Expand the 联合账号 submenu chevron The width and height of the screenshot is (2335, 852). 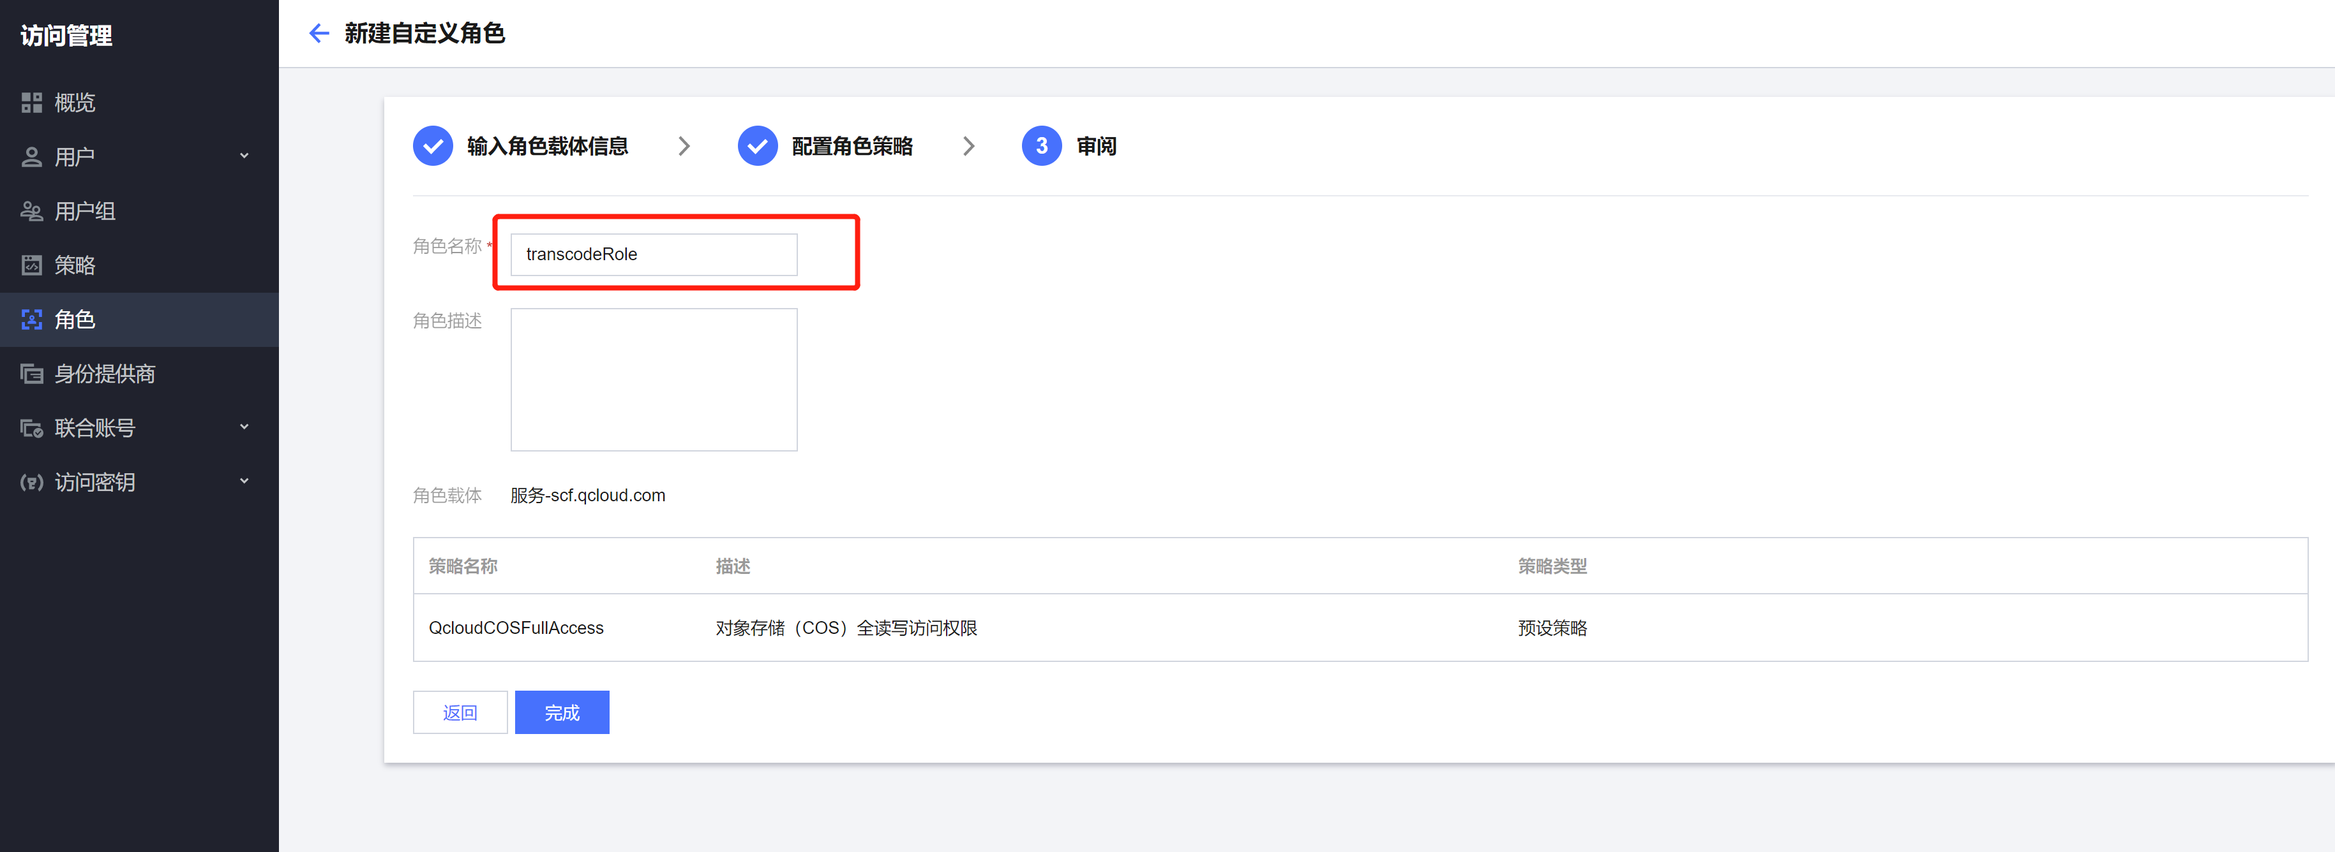click(244, 427)
